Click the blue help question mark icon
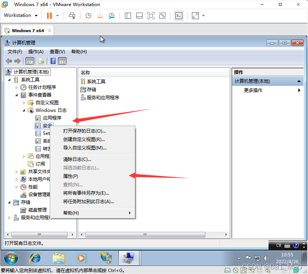The height and width of the screenshot is (274, 308). coord(53,61)
